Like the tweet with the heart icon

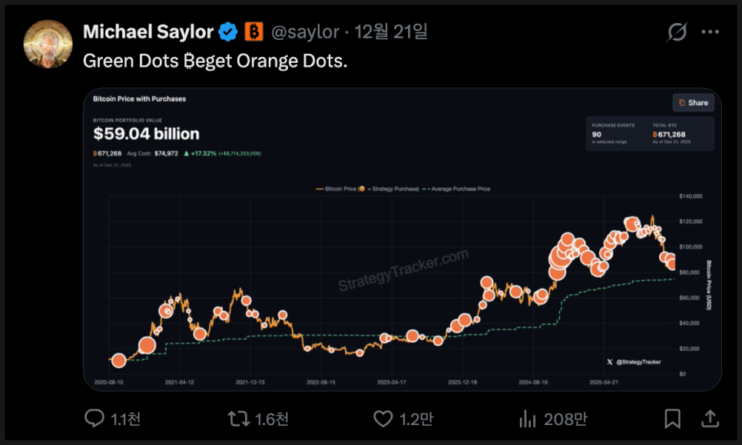pos(383,418)
